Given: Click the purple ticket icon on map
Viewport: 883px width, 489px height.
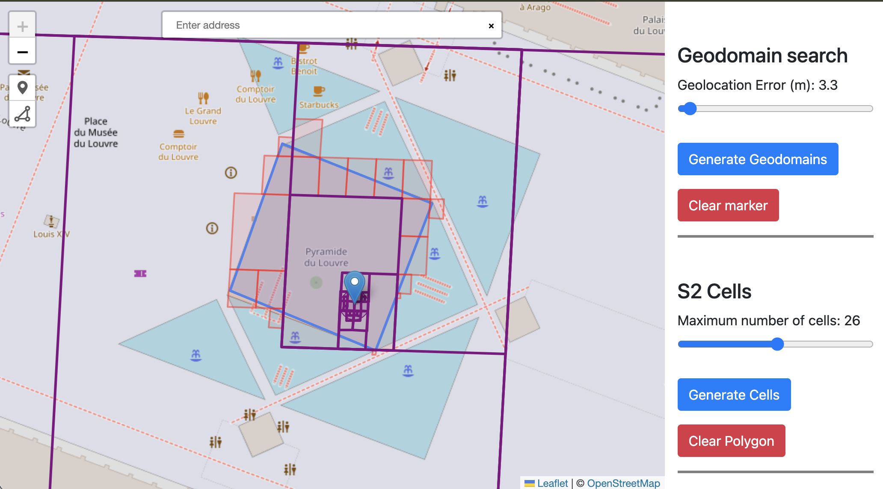Looking at the screenshot, I should (x=140, y=274).
